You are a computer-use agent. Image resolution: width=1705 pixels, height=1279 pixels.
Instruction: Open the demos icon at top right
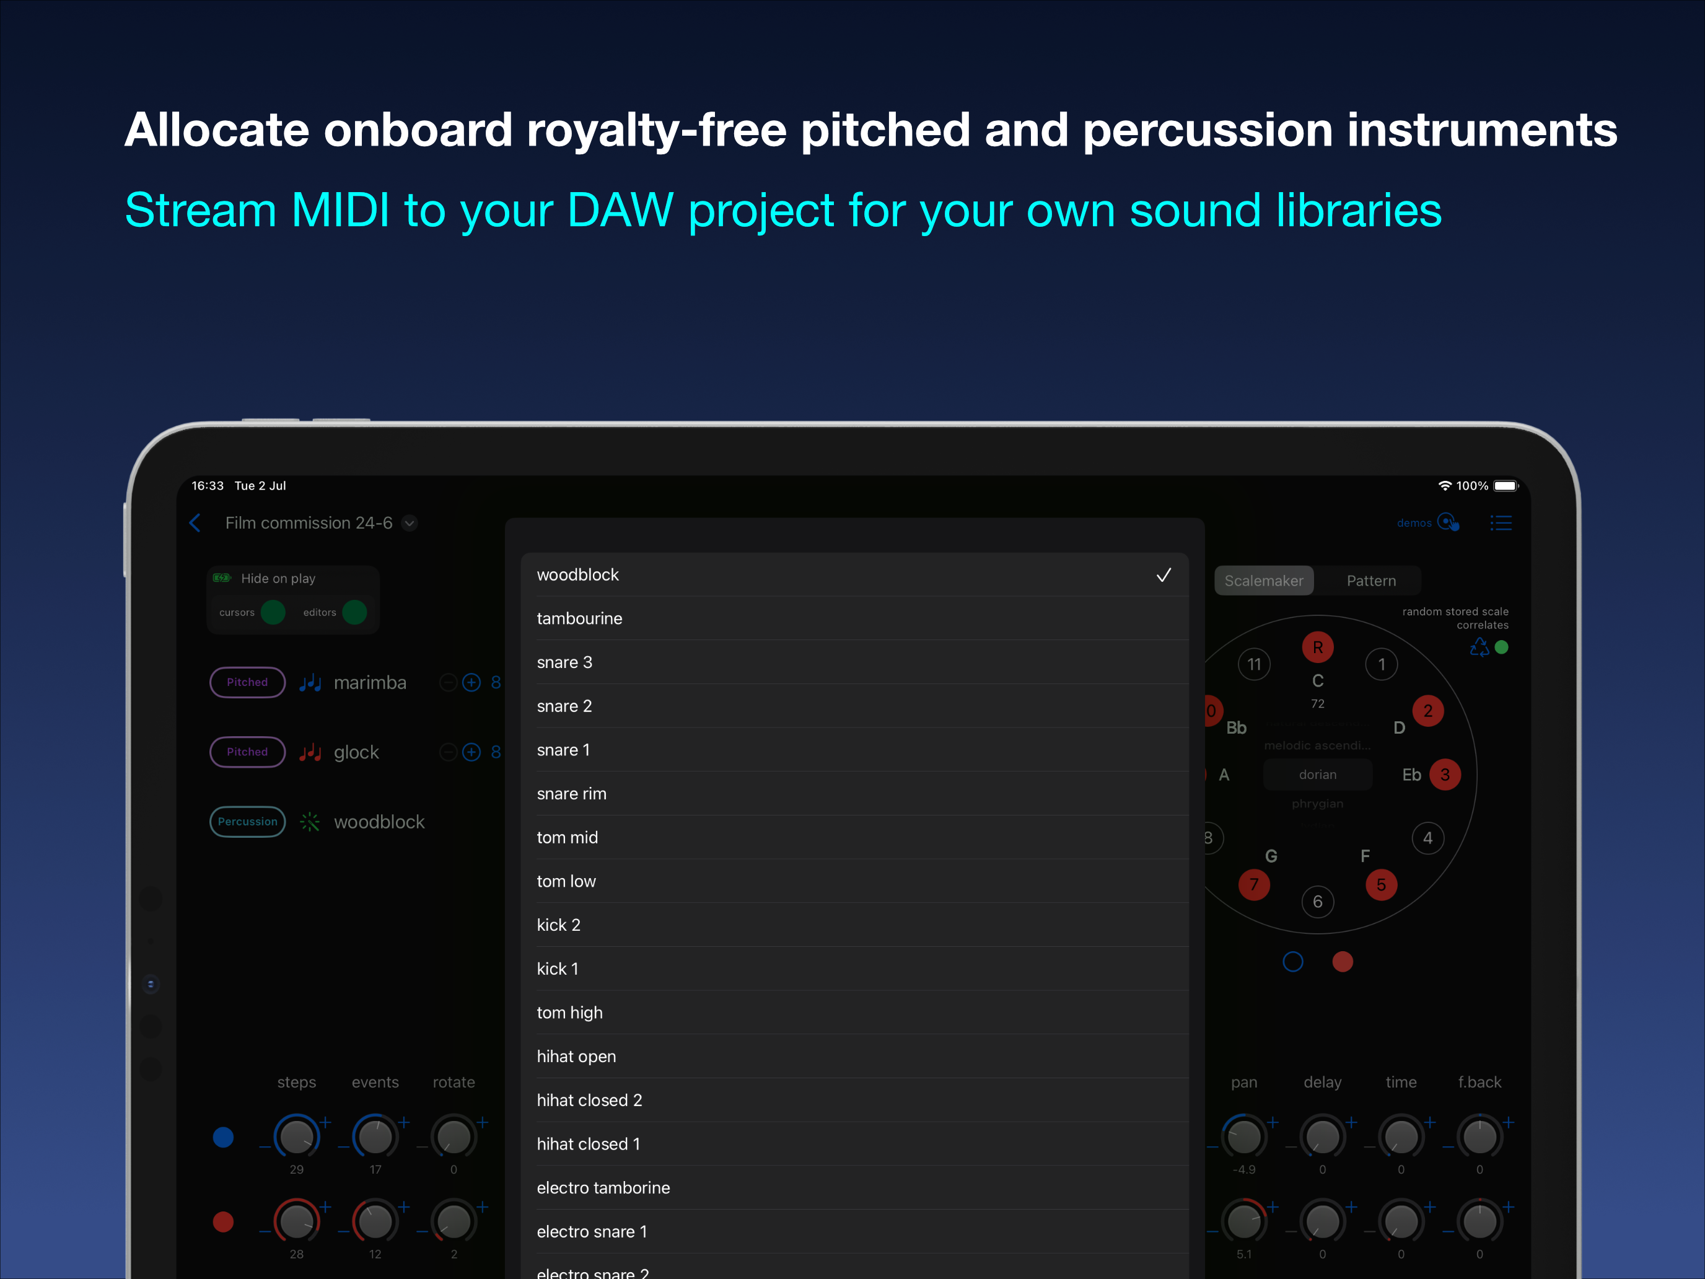click(1449, 522)
